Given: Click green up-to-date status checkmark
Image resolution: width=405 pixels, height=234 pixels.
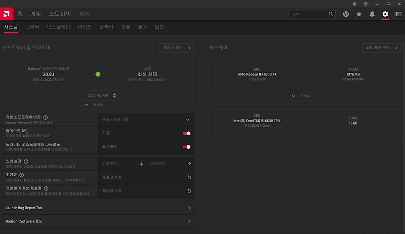Looking at the screenshot, I should point(98,74).
